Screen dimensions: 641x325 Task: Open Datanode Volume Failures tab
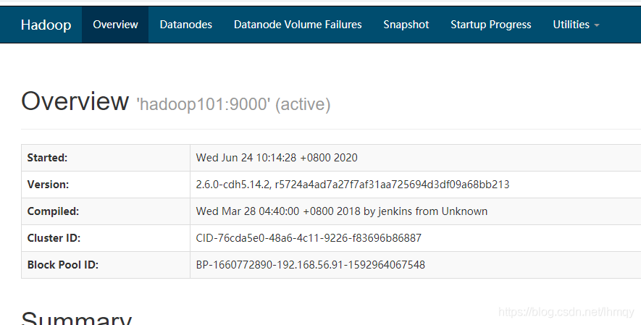(x=298, y=25)
